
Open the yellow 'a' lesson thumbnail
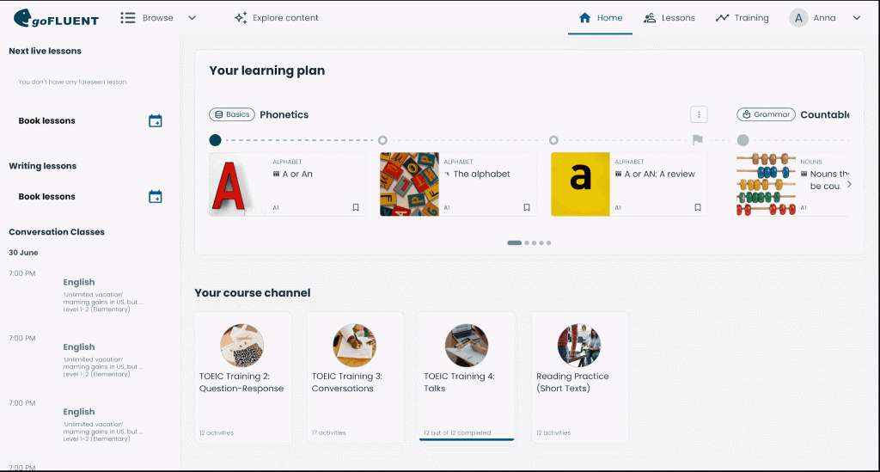[x=581, y=184]
